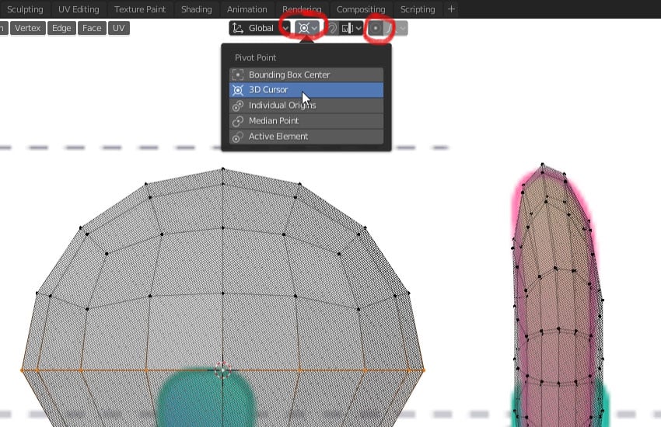This screenshot has width=661, height=427.
Task: Toggle the snap magnet icon
Action: pyautogui.click(x=331, y=28)
